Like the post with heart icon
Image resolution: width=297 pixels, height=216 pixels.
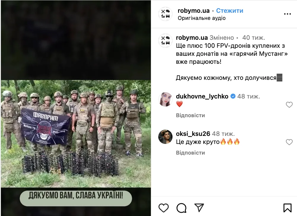point(163,208)
